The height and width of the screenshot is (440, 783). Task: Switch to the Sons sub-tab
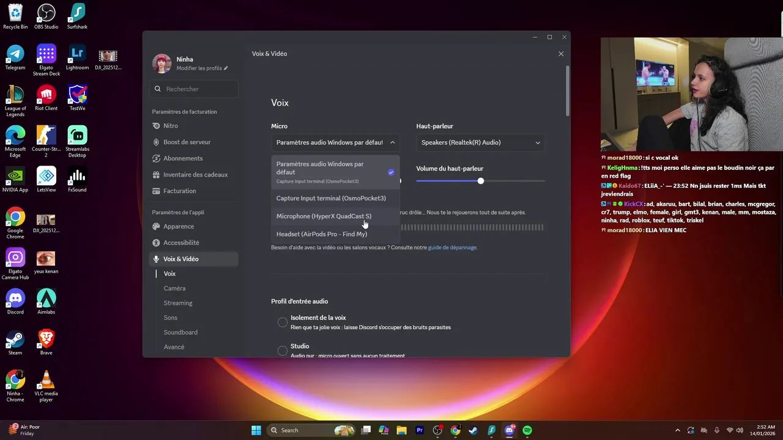tap(171, 318)
